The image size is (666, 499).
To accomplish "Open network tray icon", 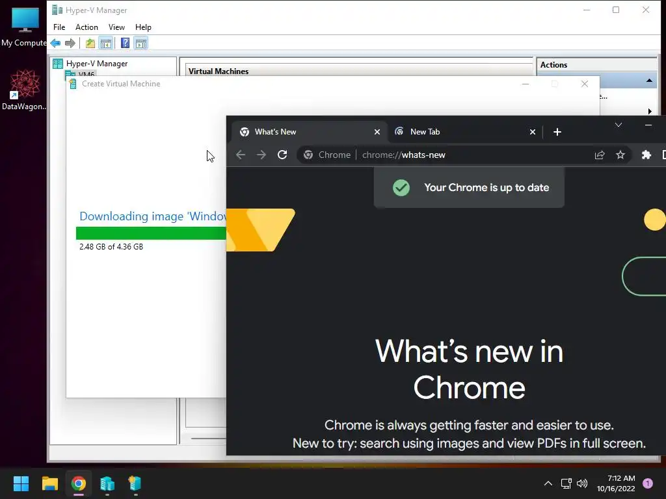I will 566,483.
